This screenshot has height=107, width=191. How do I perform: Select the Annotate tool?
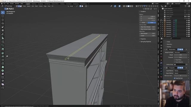[x=3, y=34]
